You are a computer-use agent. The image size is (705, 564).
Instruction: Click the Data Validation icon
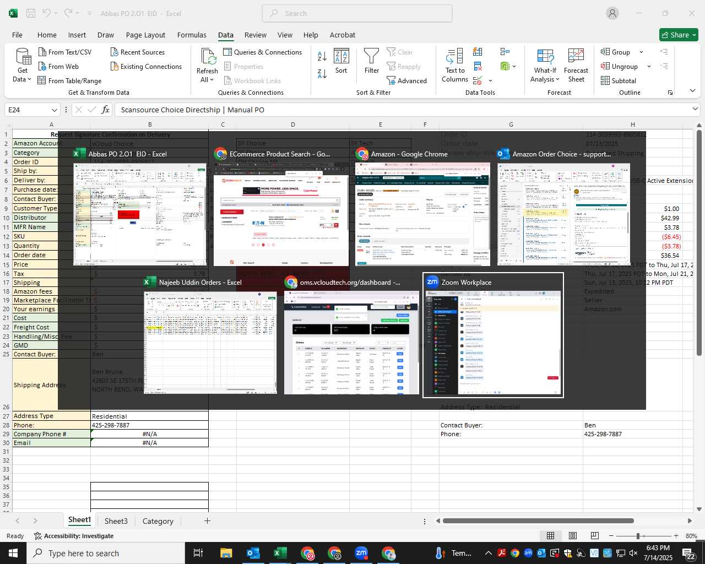click(478, 80)
